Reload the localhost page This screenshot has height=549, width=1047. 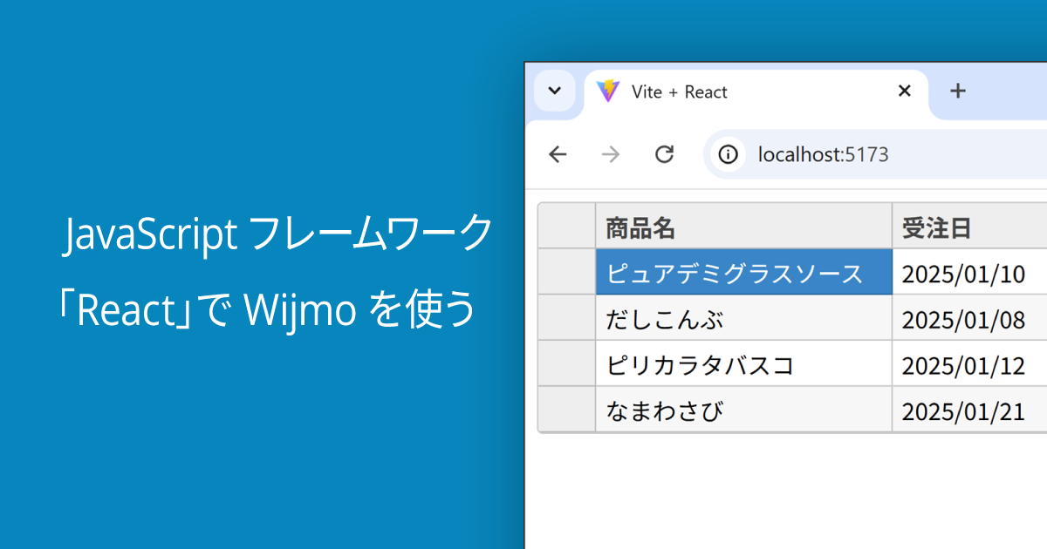pyautogui.click(x=665, y=155)
